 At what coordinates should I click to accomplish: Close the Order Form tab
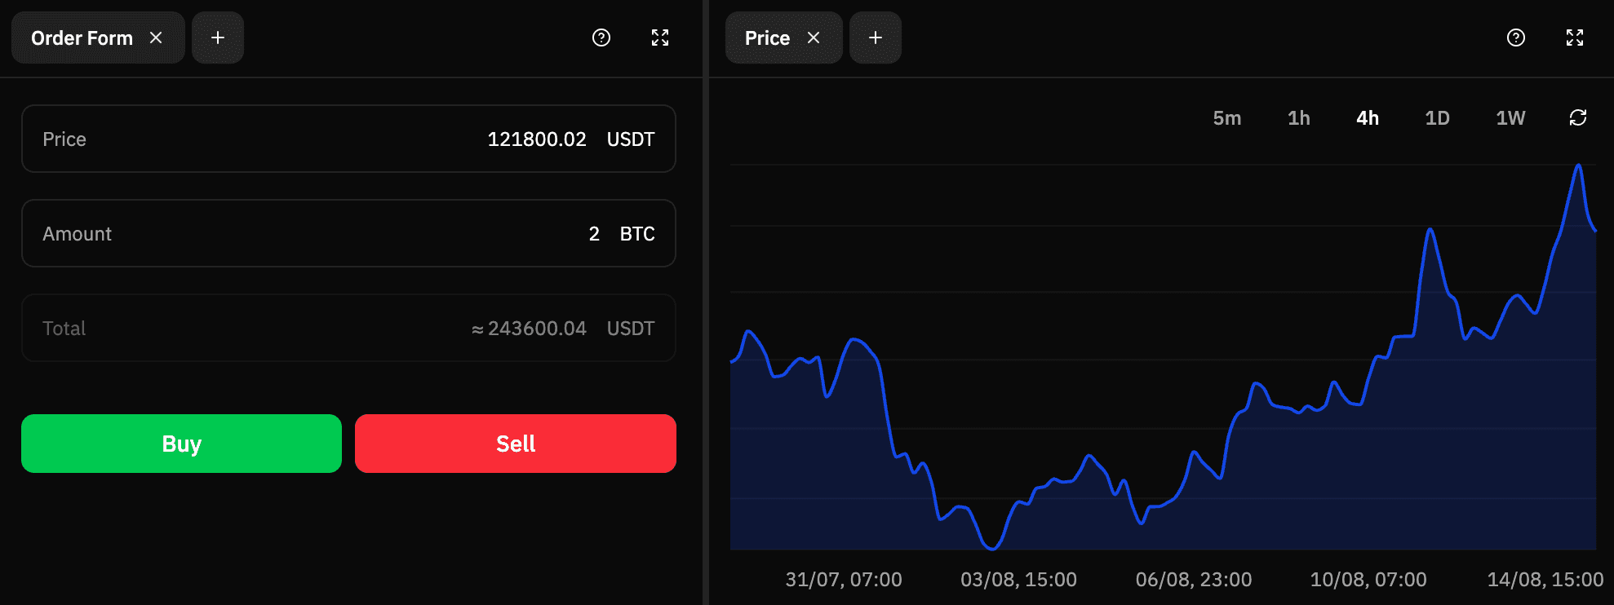[x=156, y=38]
